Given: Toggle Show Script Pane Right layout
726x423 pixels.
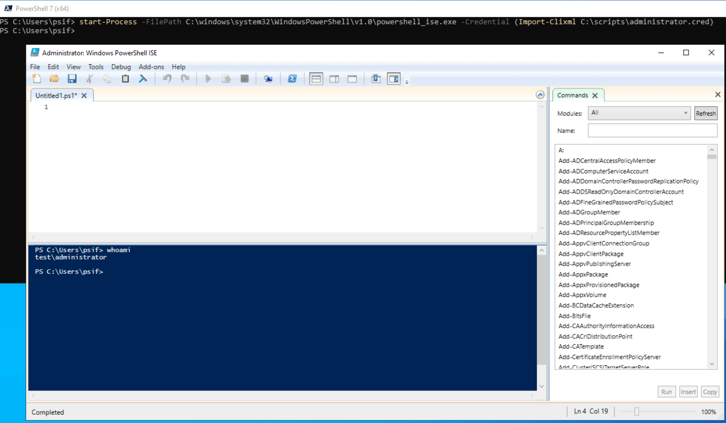Looking at the screenshot, I should click(x=334, y=79).
